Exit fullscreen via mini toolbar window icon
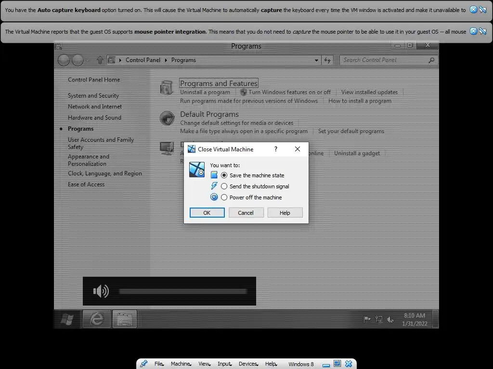 coord(337,363)
